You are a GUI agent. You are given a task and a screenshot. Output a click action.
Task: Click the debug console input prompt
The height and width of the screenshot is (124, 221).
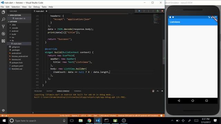[x=98, y=113]
